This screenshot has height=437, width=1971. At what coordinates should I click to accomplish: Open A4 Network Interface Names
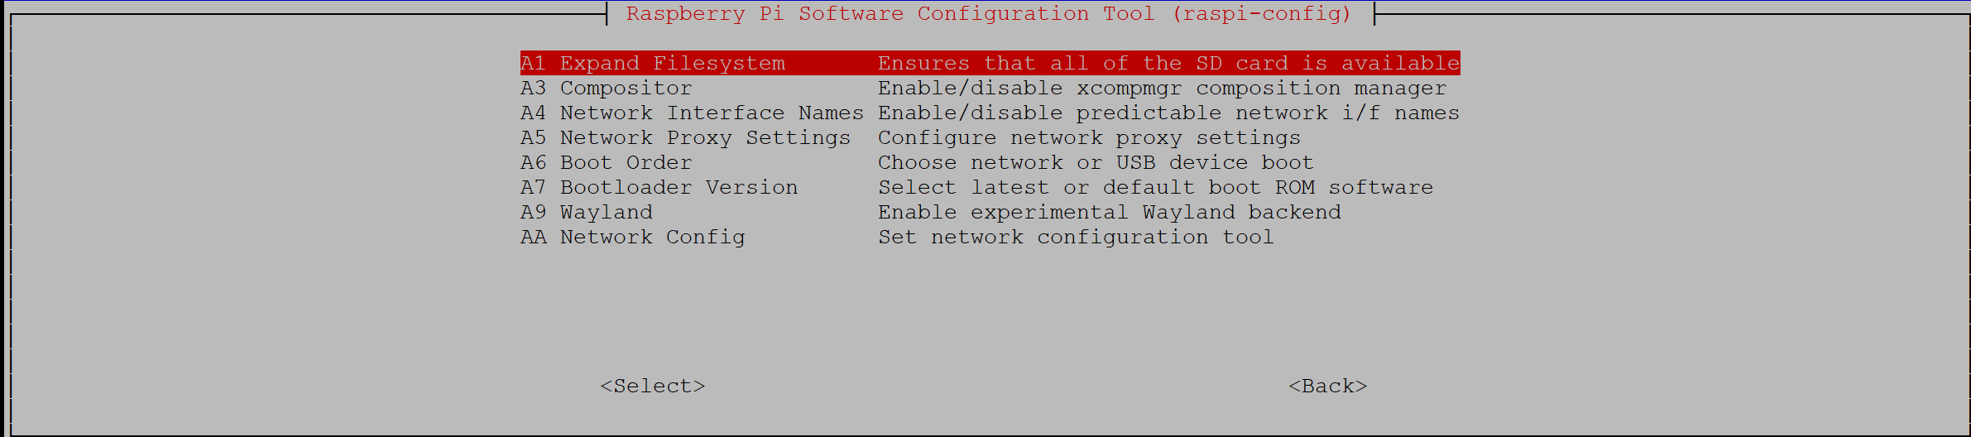click(x=692, y=113)
